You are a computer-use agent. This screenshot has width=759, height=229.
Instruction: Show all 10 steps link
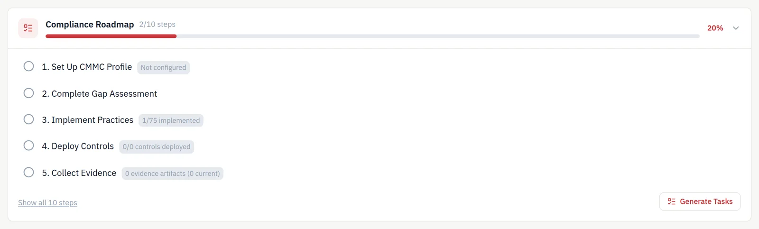(x=47, y=202)
